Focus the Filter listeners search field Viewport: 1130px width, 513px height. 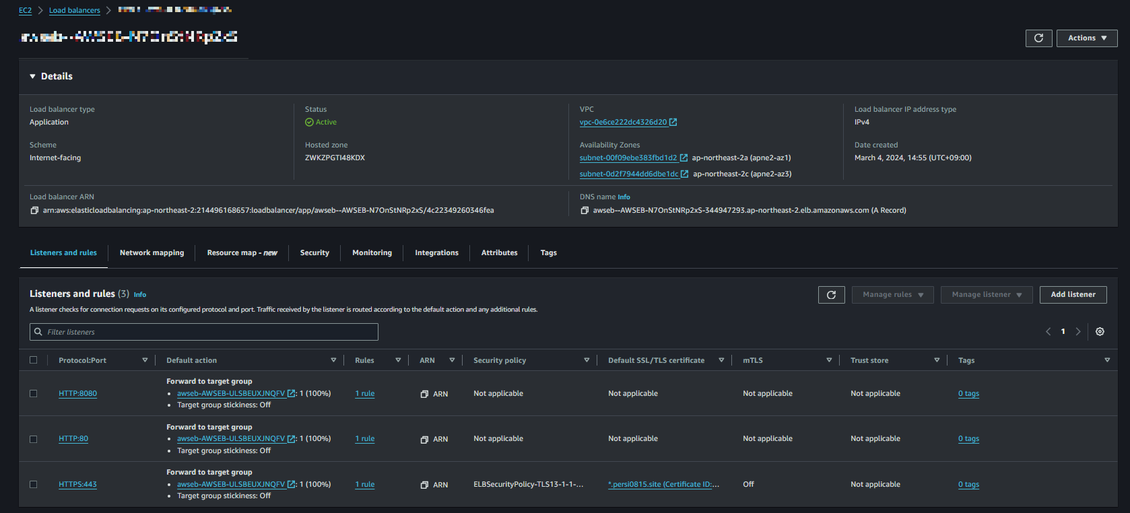coord(204,332)
